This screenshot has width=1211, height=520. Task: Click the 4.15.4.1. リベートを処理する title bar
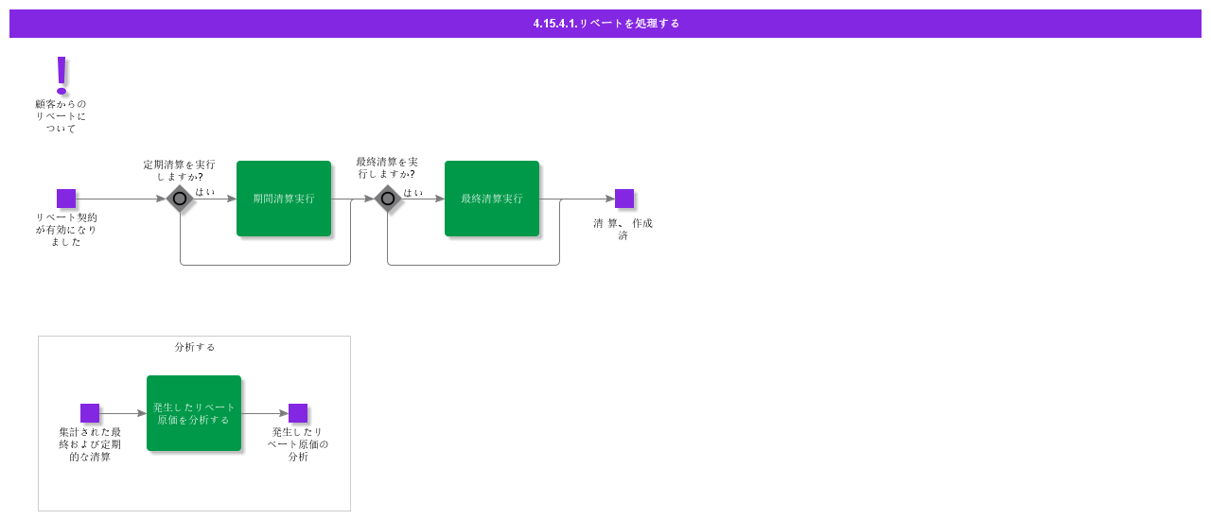coord(605,24)
